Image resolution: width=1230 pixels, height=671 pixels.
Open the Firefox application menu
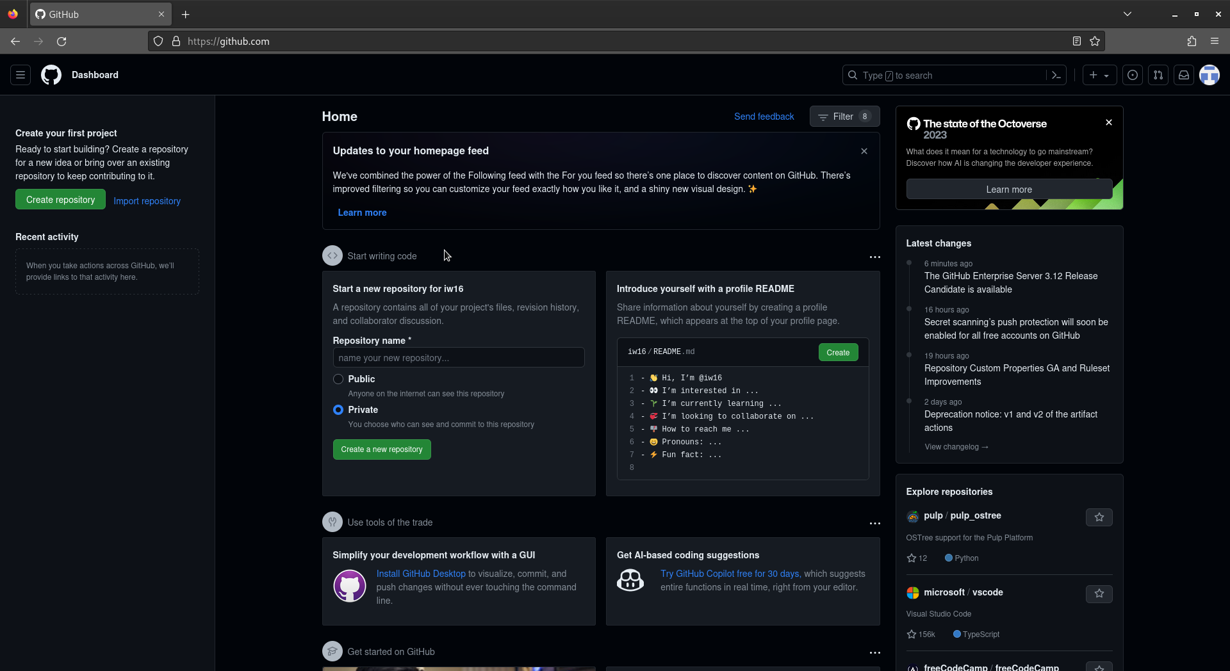1215,41
